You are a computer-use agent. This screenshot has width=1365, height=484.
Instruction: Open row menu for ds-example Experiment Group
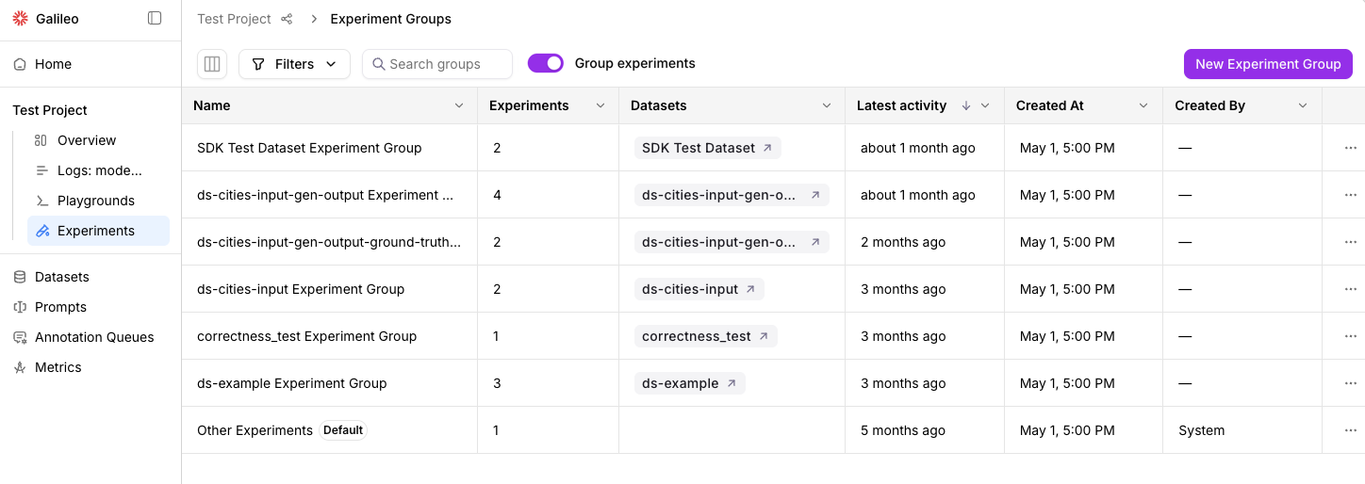click(x=1350, y=383)
